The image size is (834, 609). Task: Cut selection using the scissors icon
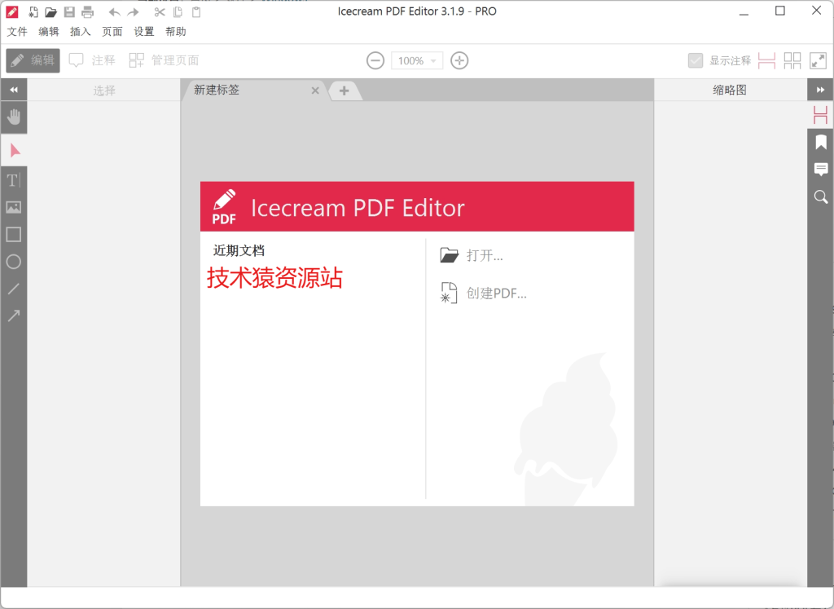click(x=160, y=11)
